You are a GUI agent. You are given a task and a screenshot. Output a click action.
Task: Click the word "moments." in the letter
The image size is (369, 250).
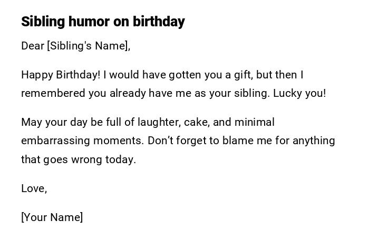(x=119, y=141)
